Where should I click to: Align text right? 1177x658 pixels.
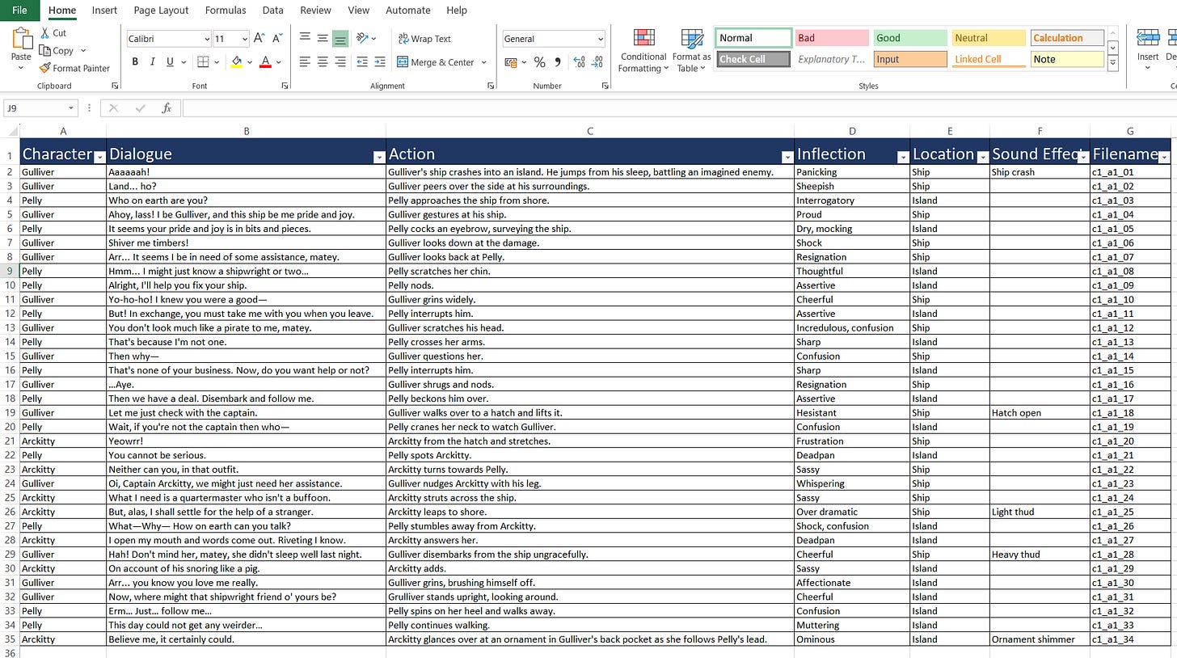340,62
